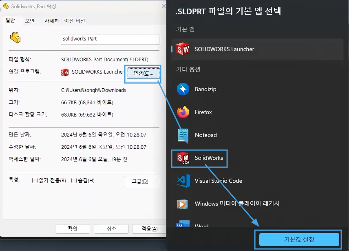Open the 이전 버전 tab
The image size is (349, 251).
[x=75, y=21]
